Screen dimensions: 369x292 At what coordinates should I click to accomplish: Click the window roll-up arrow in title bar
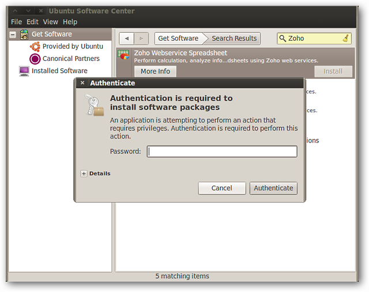point(15,11)
